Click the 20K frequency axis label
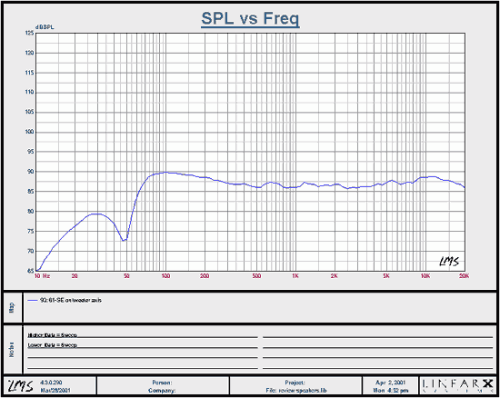 [x=464, y=276]
